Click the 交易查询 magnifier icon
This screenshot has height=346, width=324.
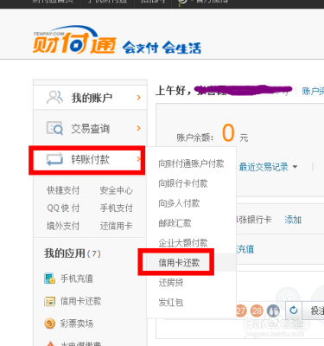(54, 128)
